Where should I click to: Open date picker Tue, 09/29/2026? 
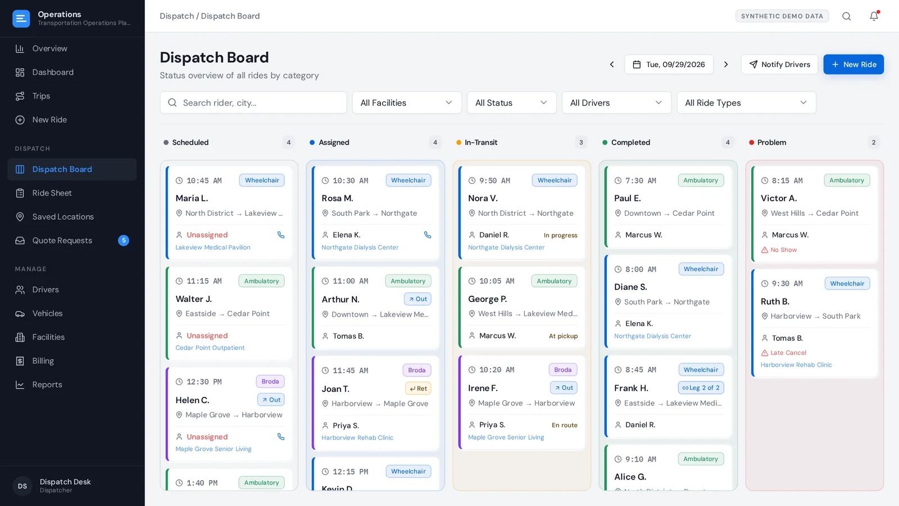[x=669, y=65]
